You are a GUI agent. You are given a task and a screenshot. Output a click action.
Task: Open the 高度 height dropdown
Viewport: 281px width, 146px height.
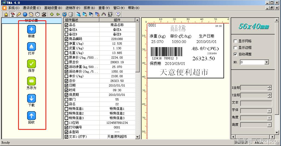pyautogui.click(x=269, y=125)
